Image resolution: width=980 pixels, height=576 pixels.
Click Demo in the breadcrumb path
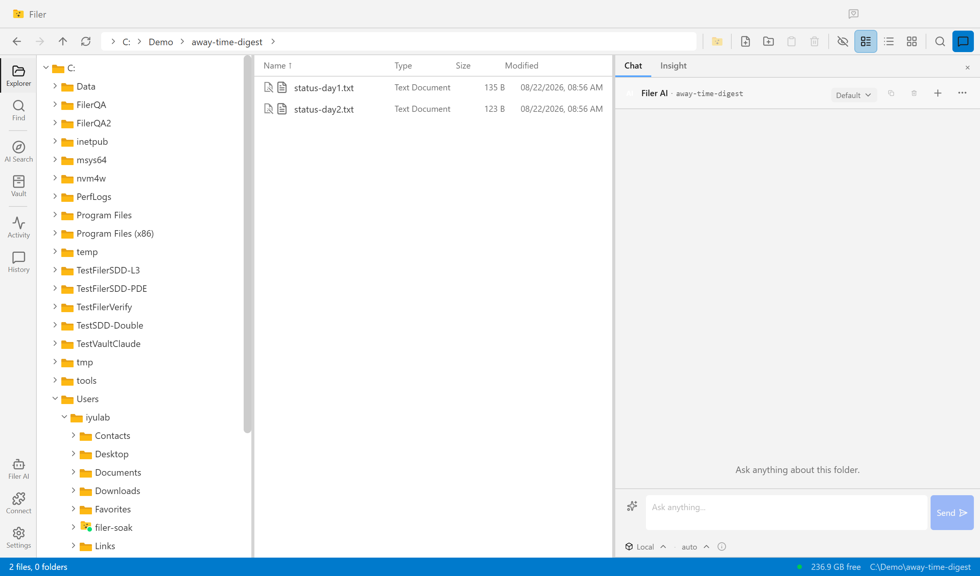(x=161, y=42)
